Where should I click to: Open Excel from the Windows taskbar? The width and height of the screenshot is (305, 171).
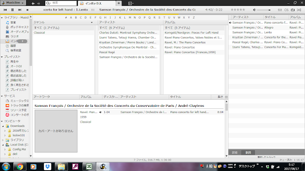89,167
